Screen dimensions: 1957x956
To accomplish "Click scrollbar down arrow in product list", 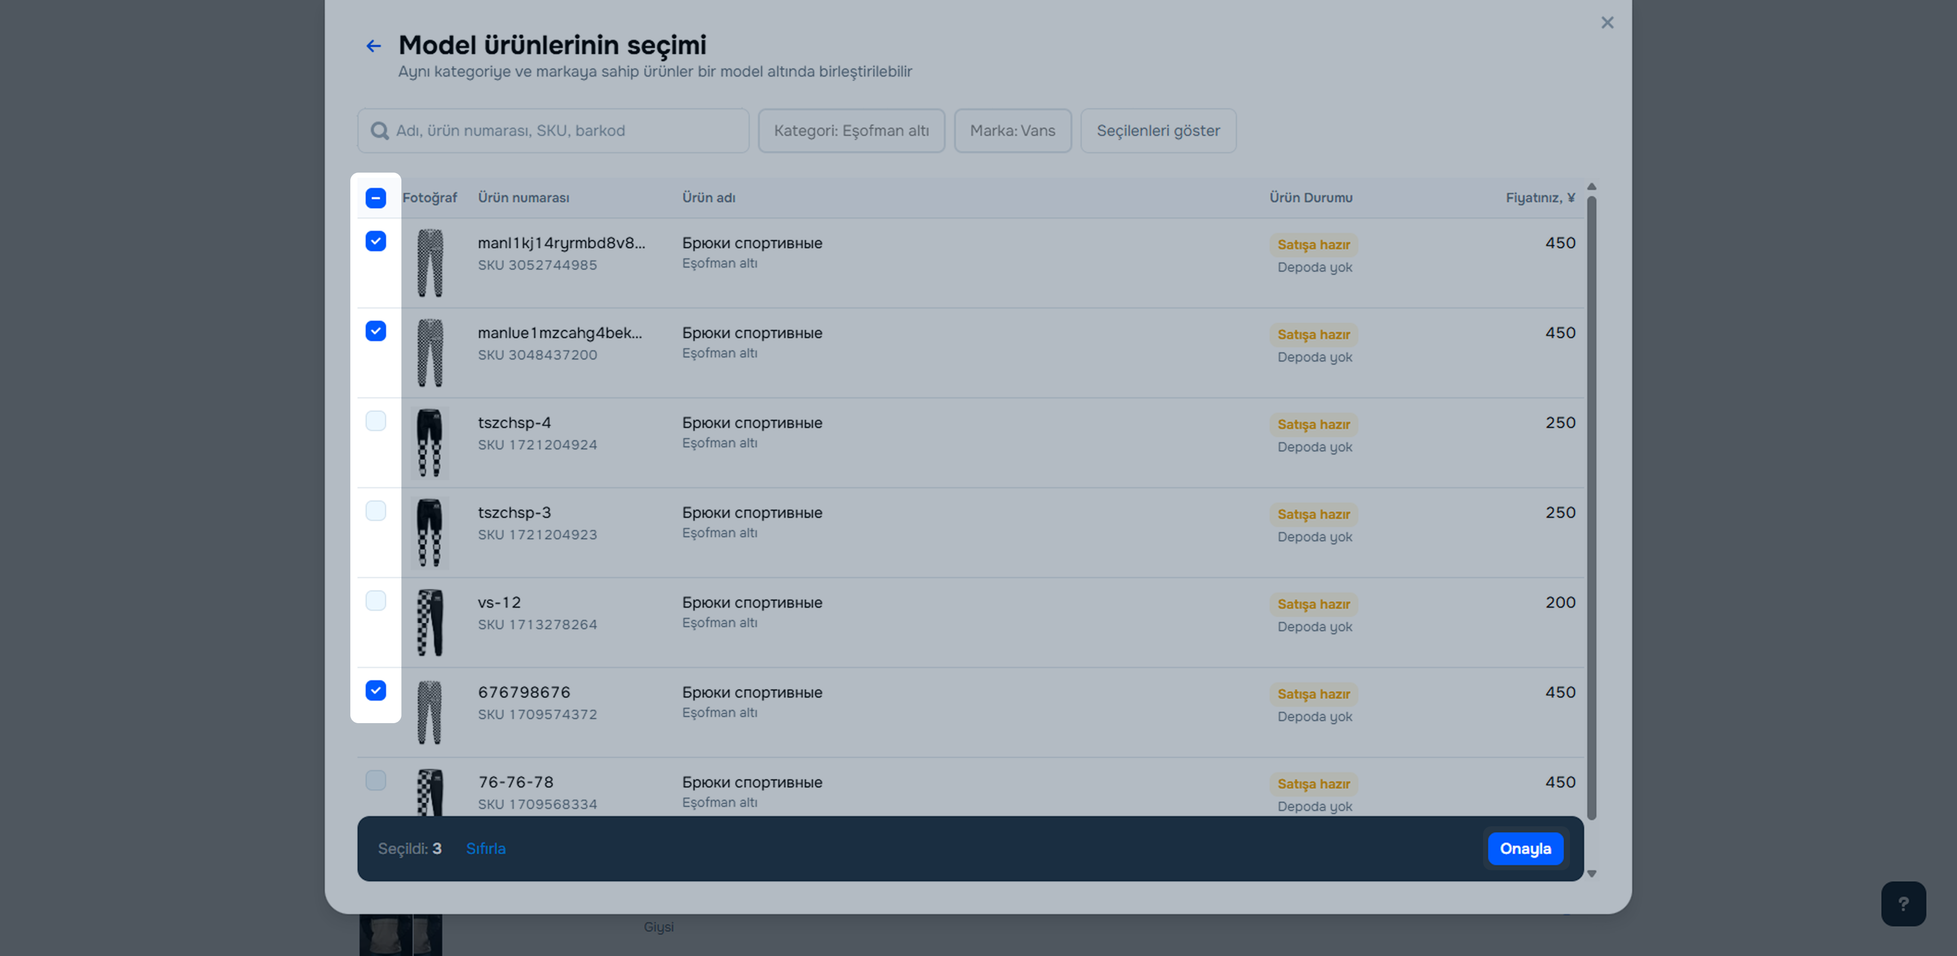I will 1591,873.
